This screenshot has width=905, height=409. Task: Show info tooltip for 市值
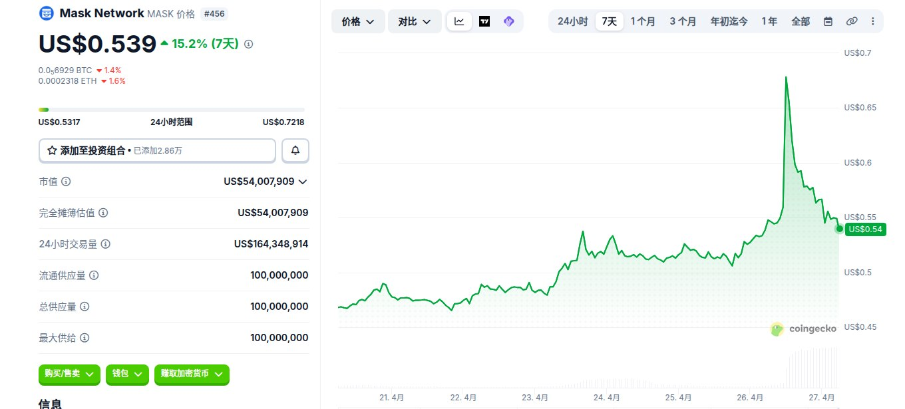tap(66, 182)
